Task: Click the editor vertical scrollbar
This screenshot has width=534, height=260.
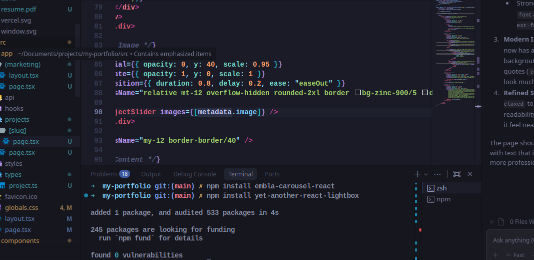Action: click(x=478, y=83)
